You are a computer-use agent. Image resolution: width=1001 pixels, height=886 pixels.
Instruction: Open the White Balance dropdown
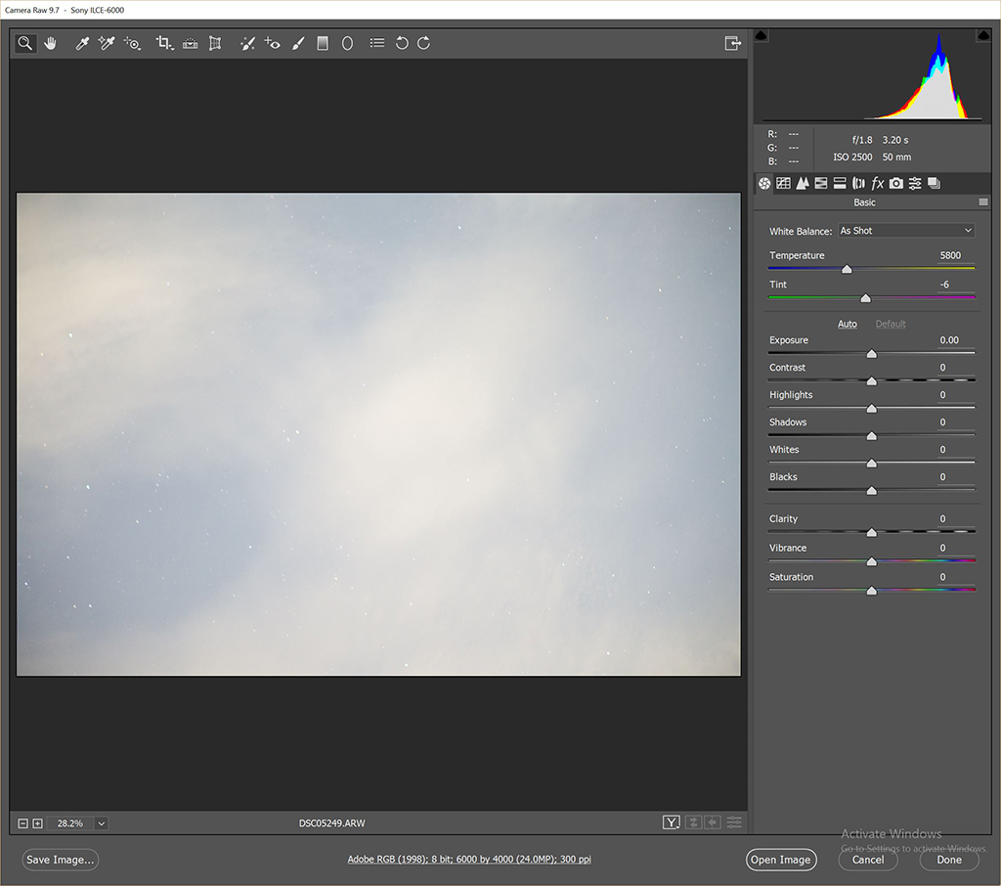[905, 231]
